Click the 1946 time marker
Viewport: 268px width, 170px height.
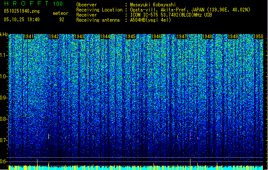click(x=156, y=37)
